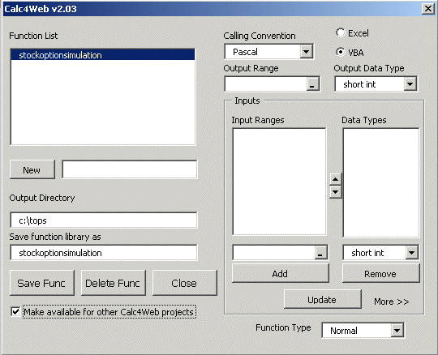Click the Output Range selector button
This screenshot has height=355, width=438.
[312, 84]
